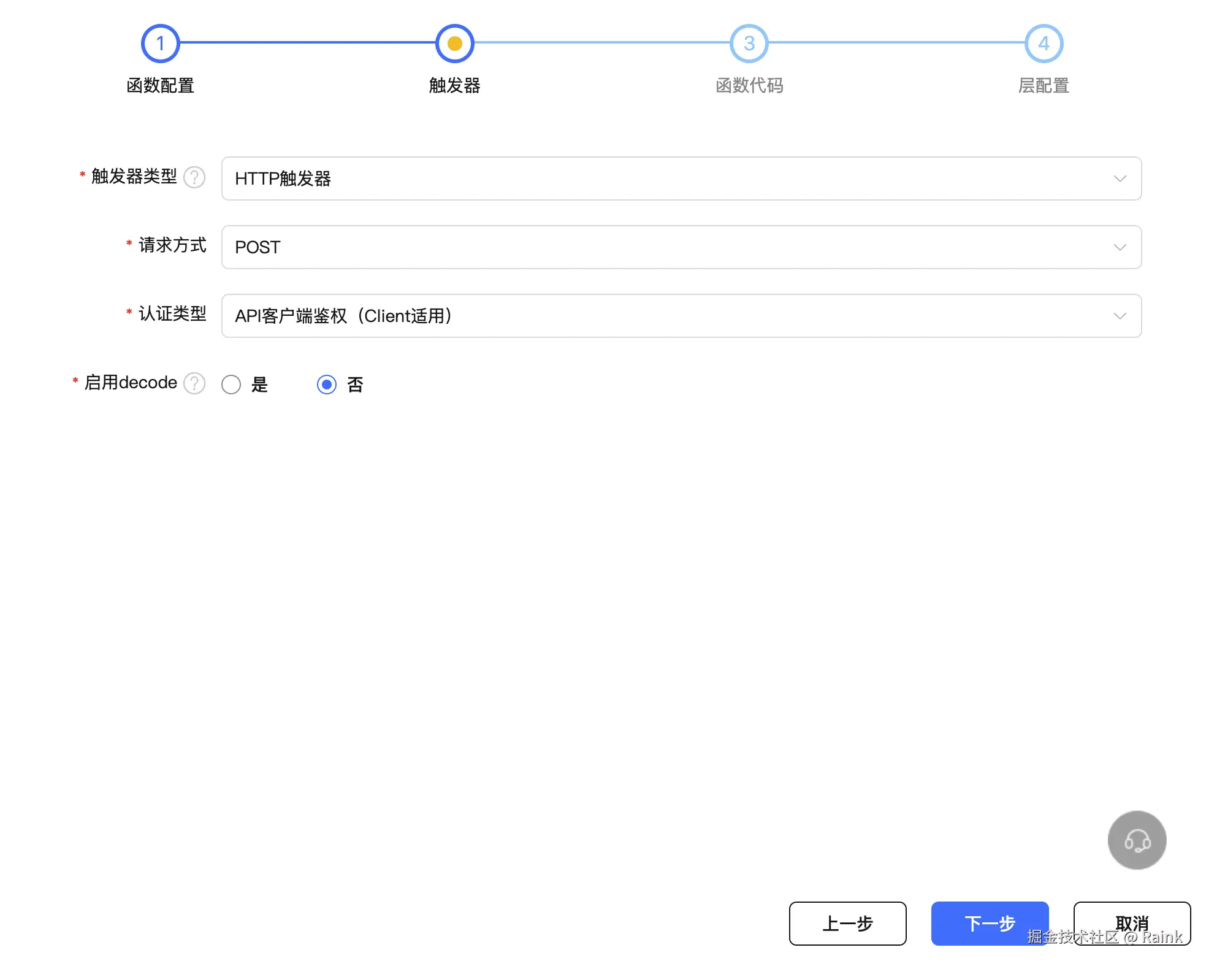1206x969 pixels.
Task: Click the step 1 circle icon
Action: 160,44
